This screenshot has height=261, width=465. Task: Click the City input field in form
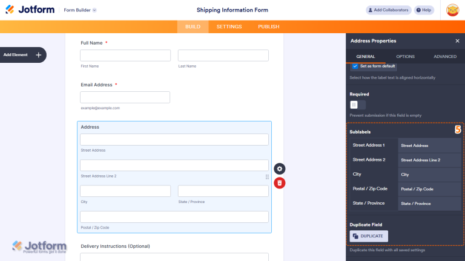click(125, 191)
